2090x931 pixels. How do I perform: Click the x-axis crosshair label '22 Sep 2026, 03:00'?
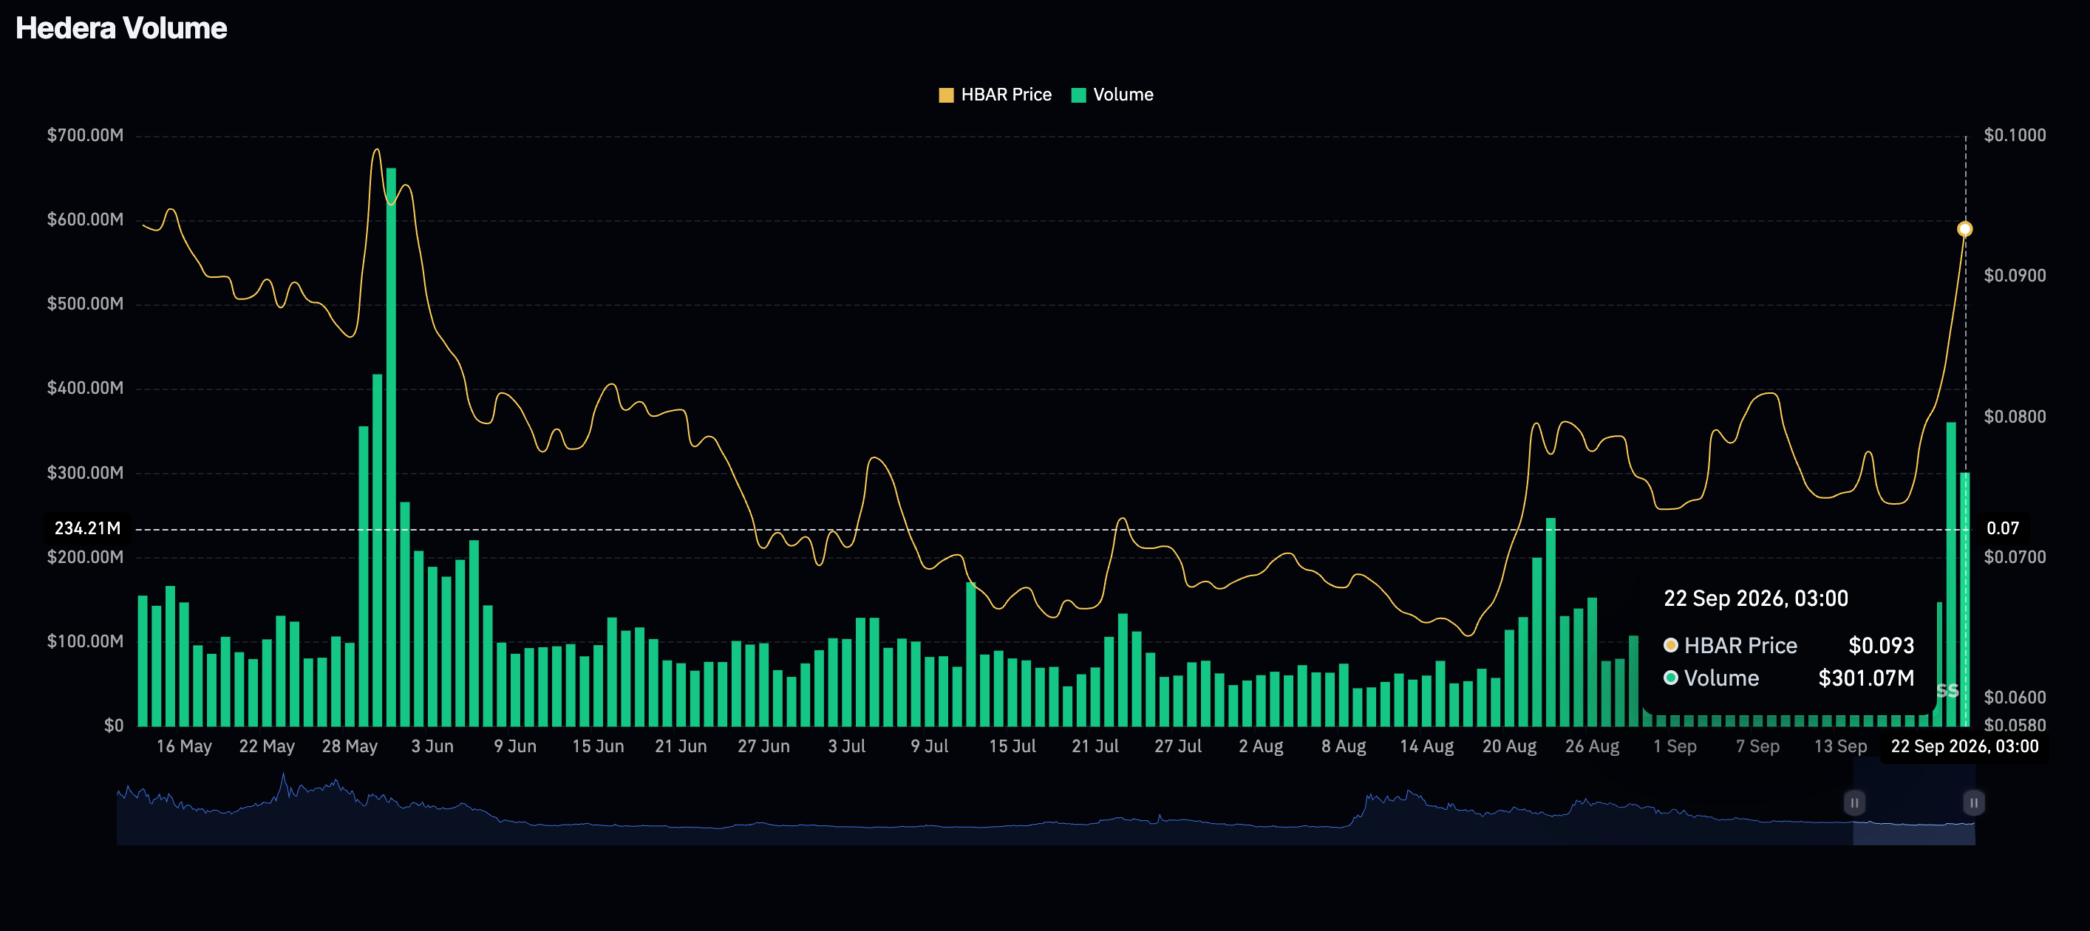[1964, 747]
